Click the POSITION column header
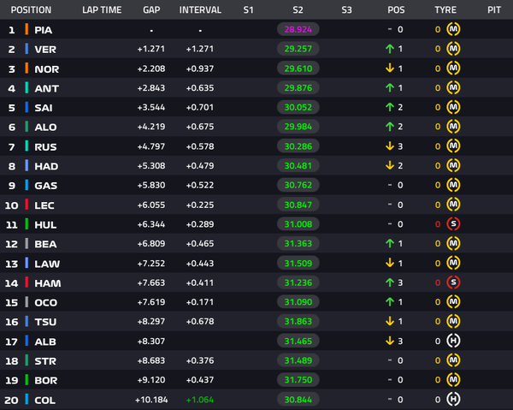Screen dimensions: 513x410 tap(31, 9)
